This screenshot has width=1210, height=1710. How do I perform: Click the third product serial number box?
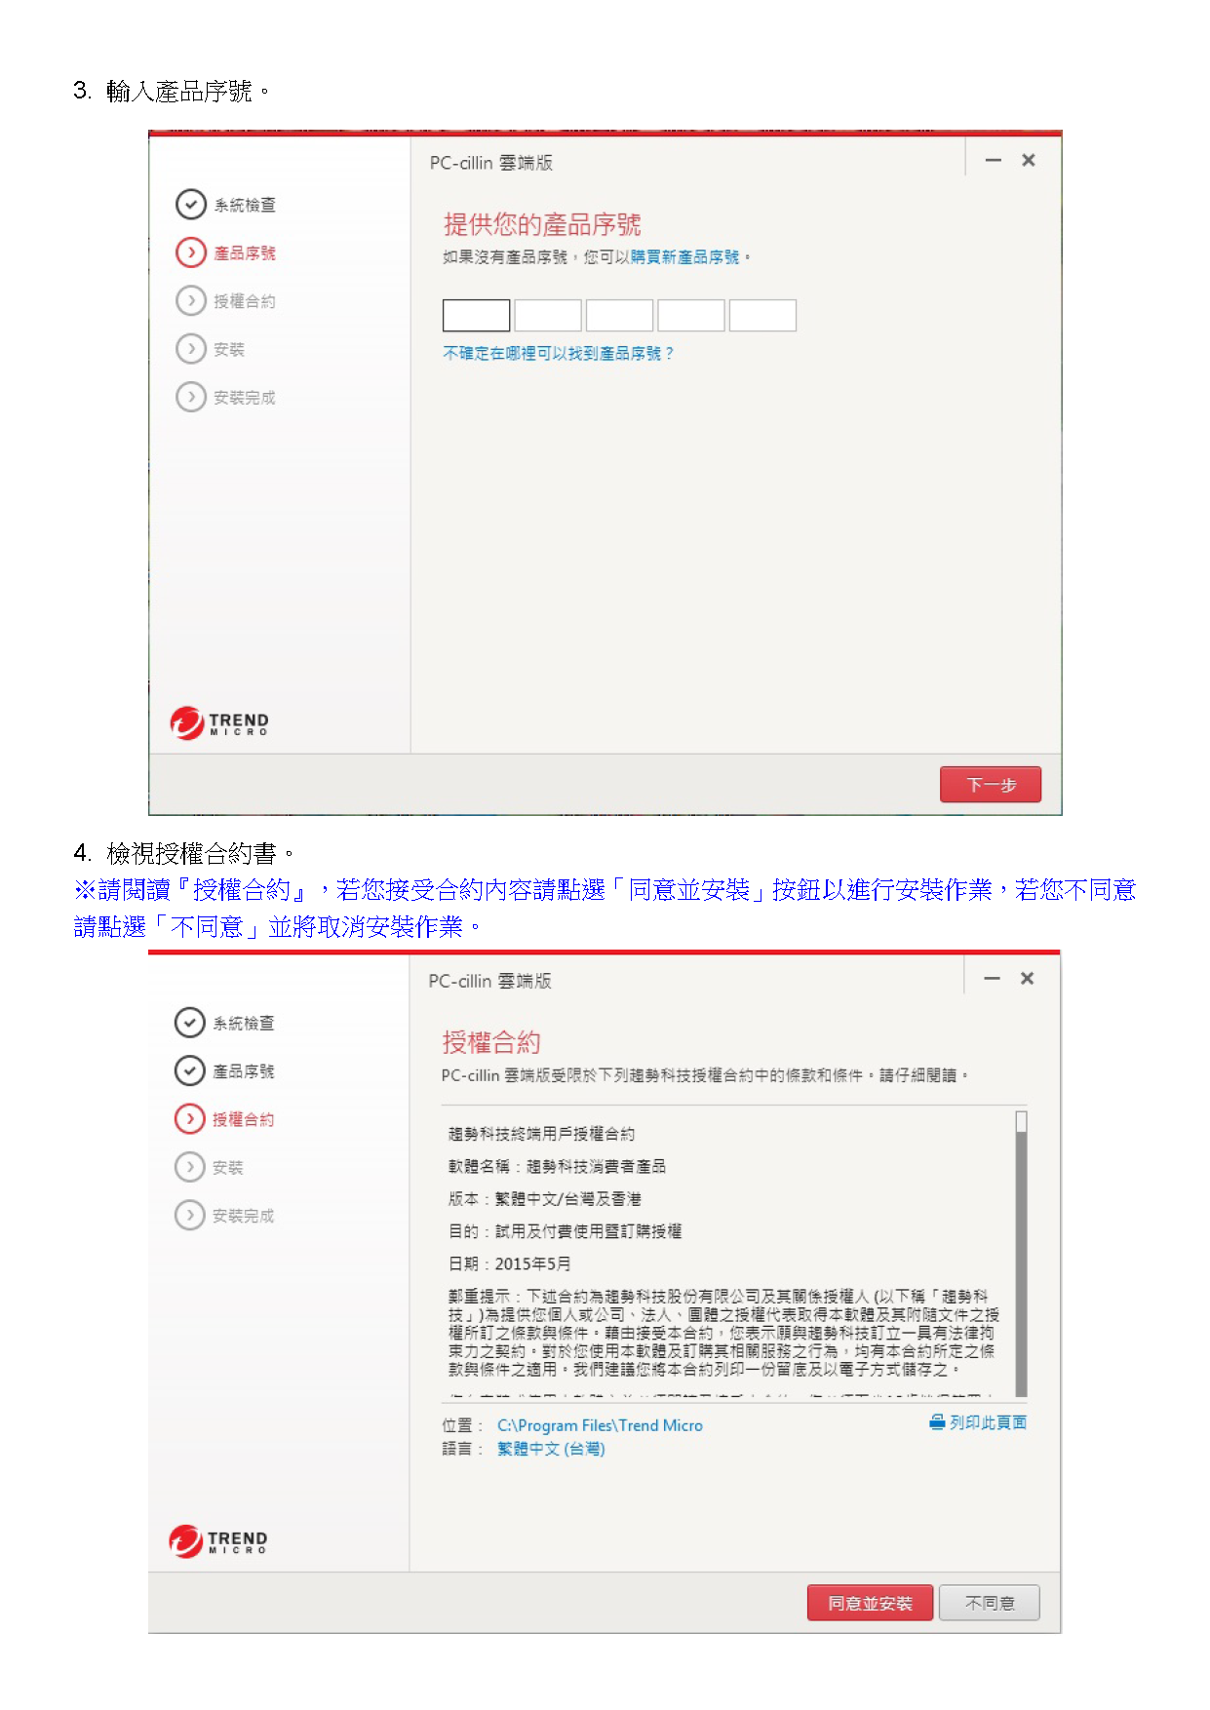[619, 315]
